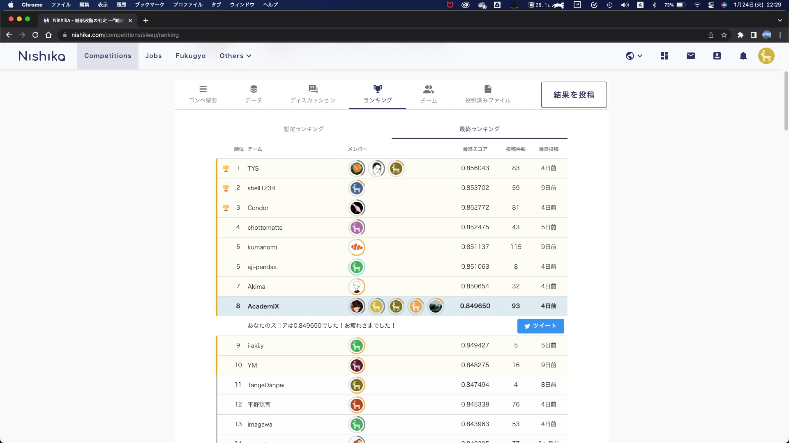Expand the Others menu
Screen dimensions: 789x443
[x=235, y=56]
